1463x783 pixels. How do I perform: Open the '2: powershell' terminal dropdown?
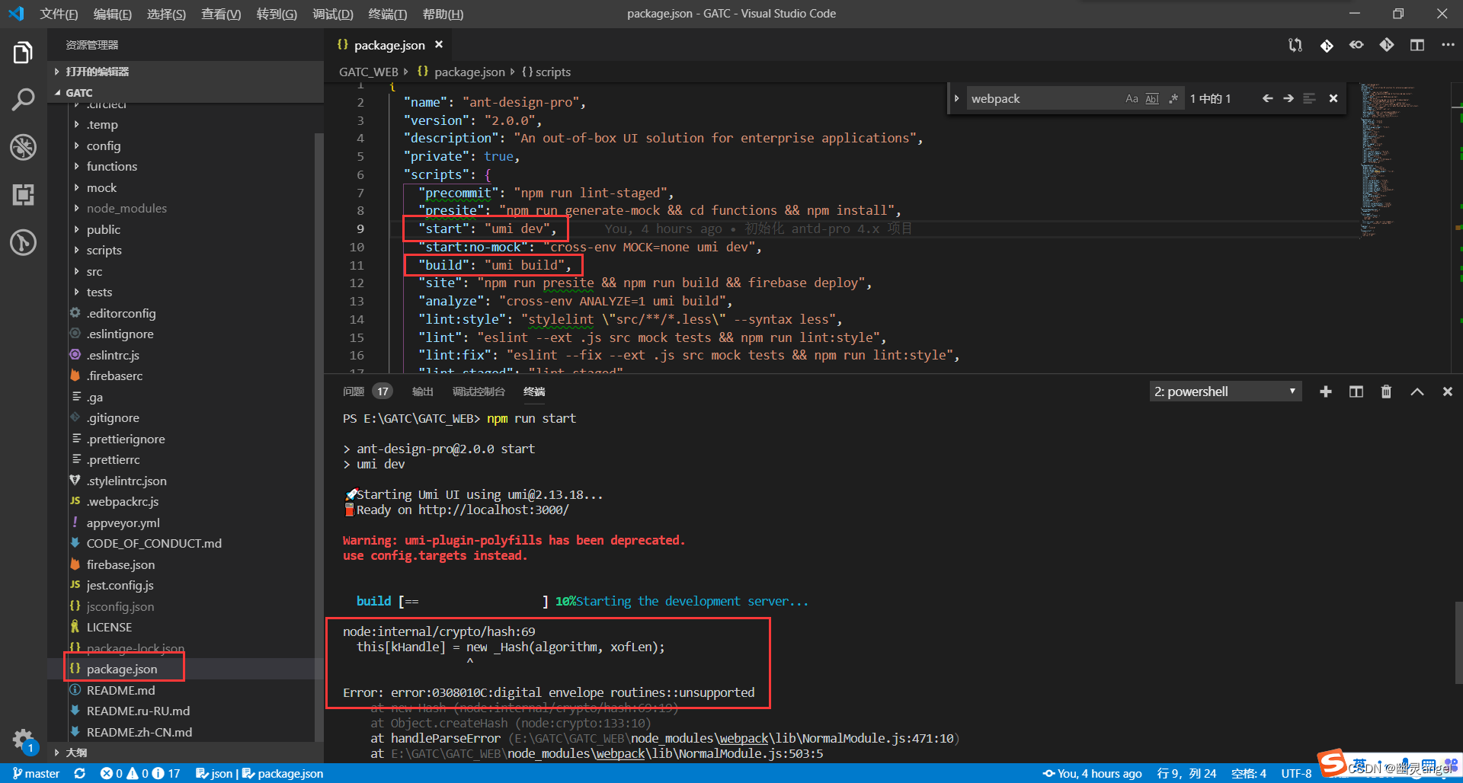[x=1225, y=391]
